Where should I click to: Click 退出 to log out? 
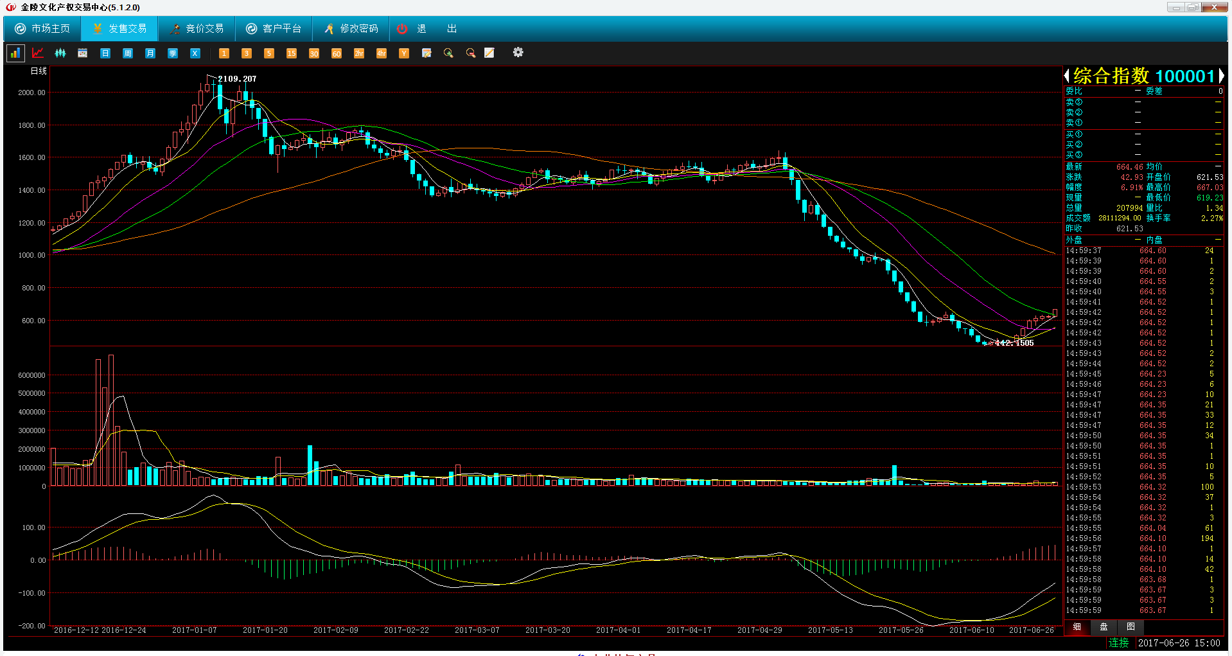click(x=427, y=28)
